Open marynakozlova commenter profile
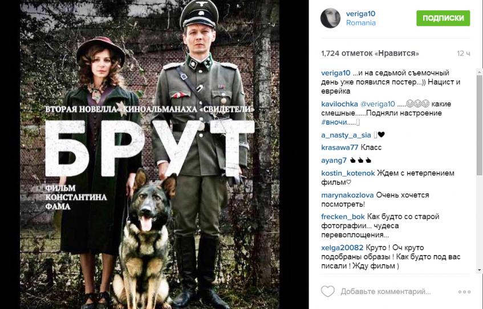The width and height of the screenshot is (483, 309). [x=347, y=195]
